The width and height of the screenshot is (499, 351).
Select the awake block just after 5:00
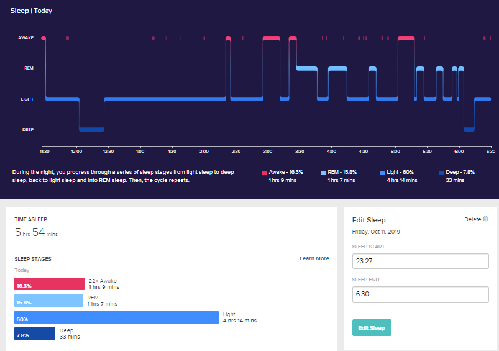(x=406, y=39)
